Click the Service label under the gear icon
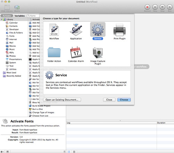The height and width of the screenshot is (153, 174). (x=98, y=39)
